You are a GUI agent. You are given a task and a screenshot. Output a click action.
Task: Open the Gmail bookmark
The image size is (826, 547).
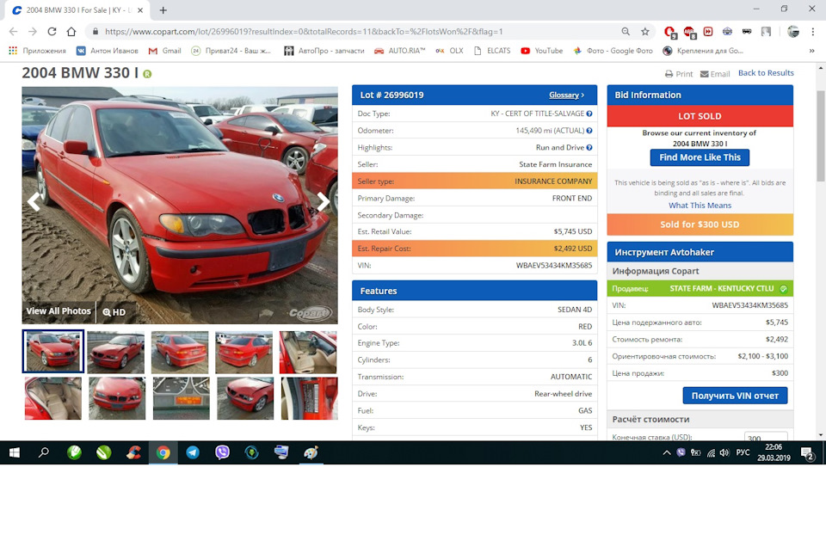tap(165, 51)
